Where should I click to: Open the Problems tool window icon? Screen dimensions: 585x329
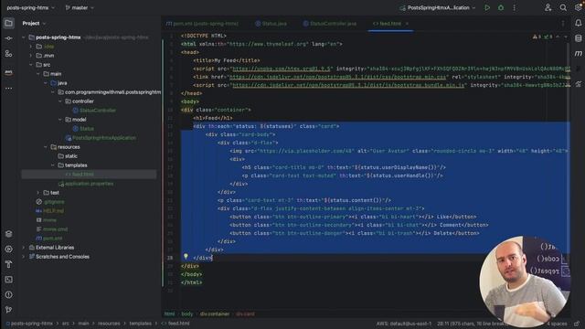point(8,294)
